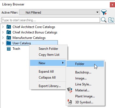Expand Chief Architect Core Catalogs tree node
Image resolution: width=115 pixels, height=108 pixels.
(3, 27)
